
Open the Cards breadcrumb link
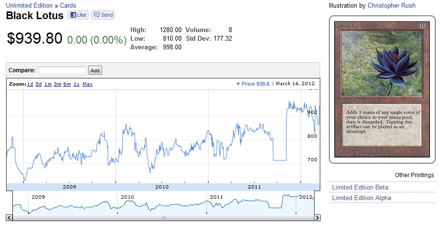pos(68,6)
